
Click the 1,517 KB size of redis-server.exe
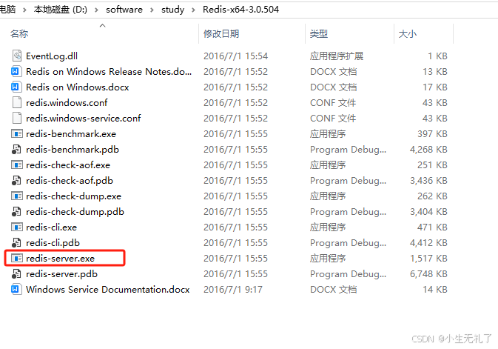[428, 259]
